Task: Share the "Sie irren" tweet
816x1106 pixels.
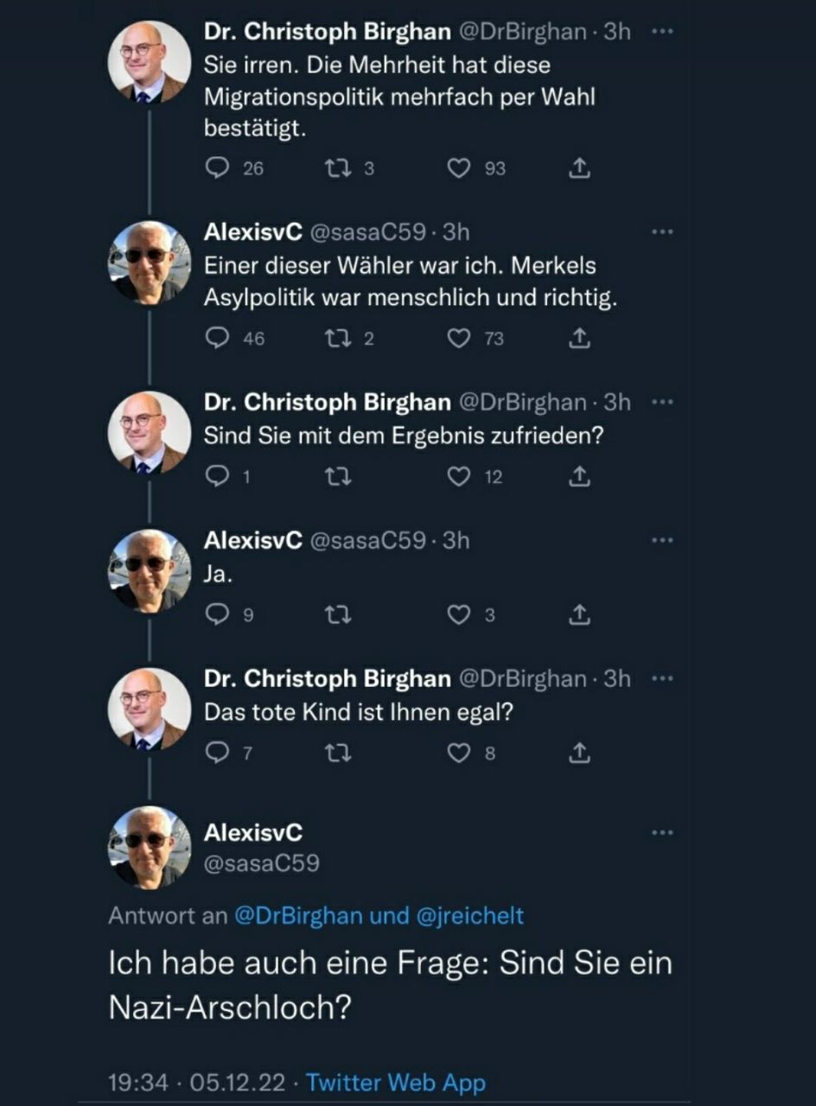Action: coord(580,168)
